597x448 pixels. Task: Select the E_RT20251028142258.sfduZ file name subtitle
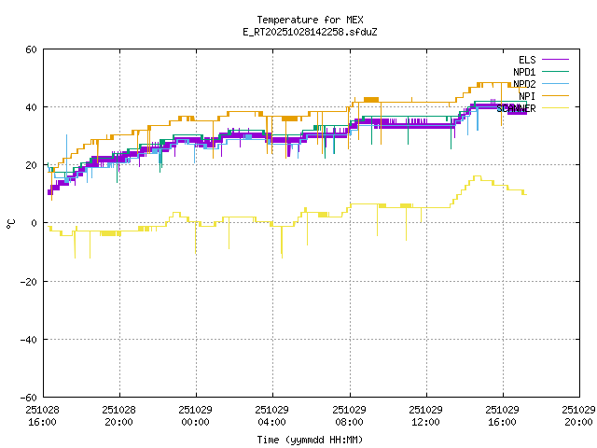tap(310, 32)
